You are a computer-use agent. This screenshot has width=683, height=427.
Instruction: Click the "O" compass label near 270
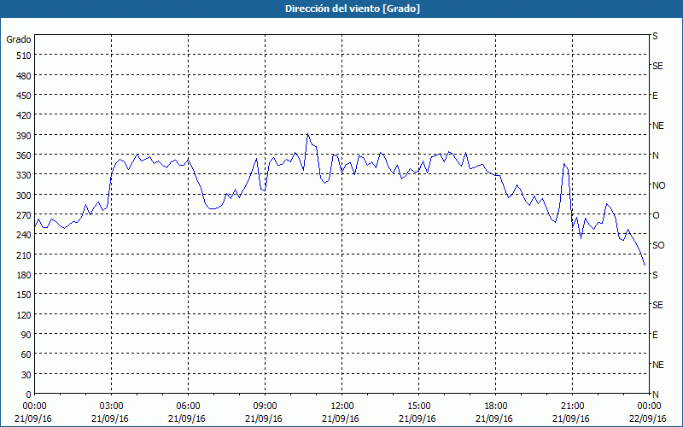pyautogui.click(x=655, y=215)
